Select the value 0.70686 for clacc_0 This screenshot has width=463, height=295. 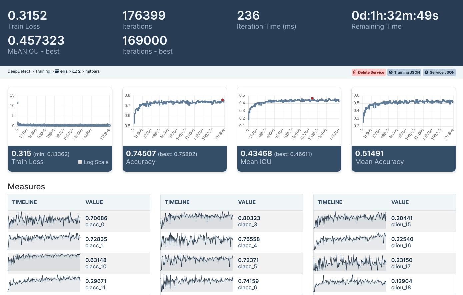96,218
